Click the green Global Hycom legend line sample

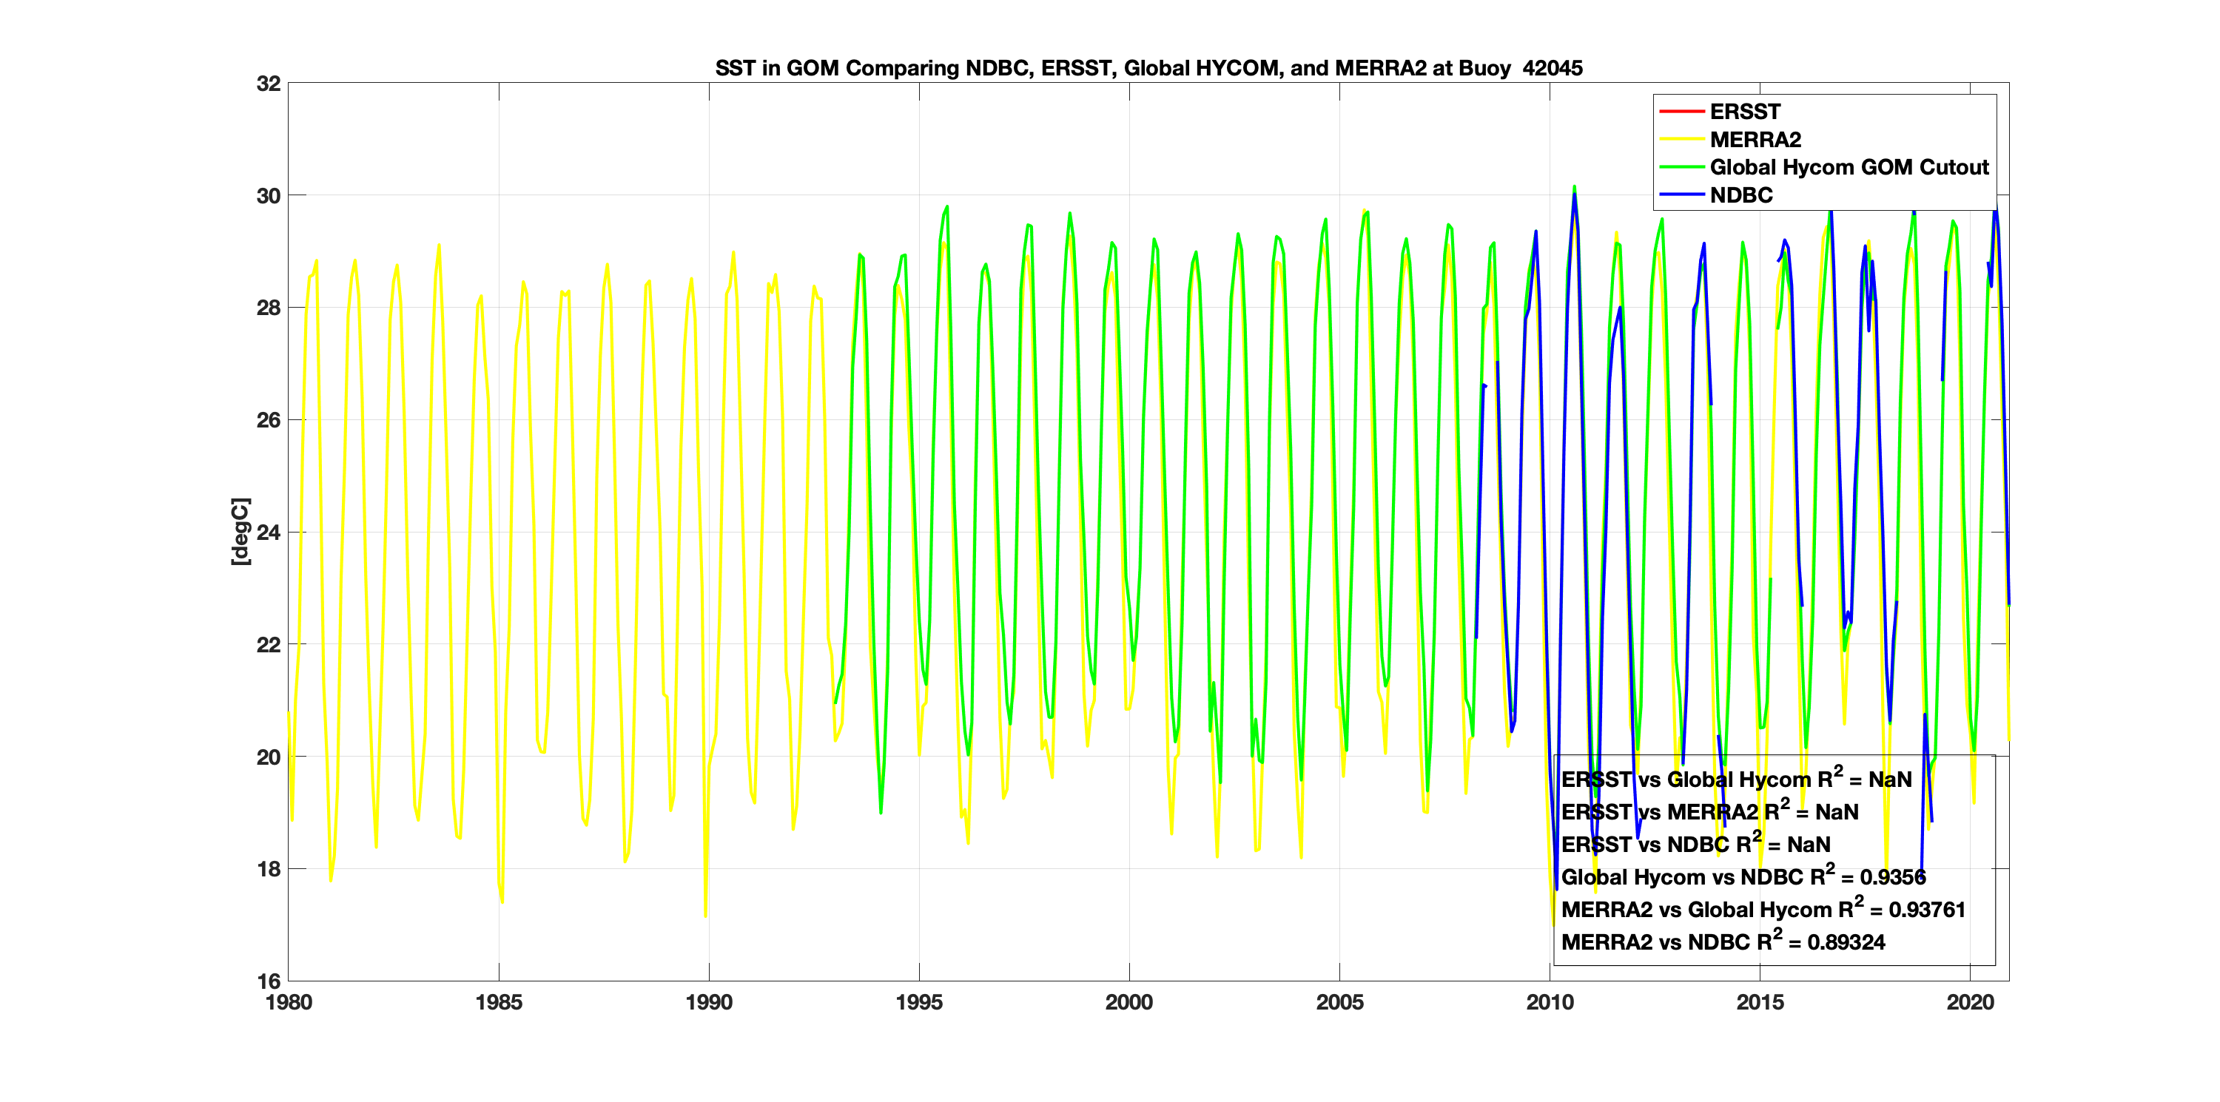[x=1681, y=167]
